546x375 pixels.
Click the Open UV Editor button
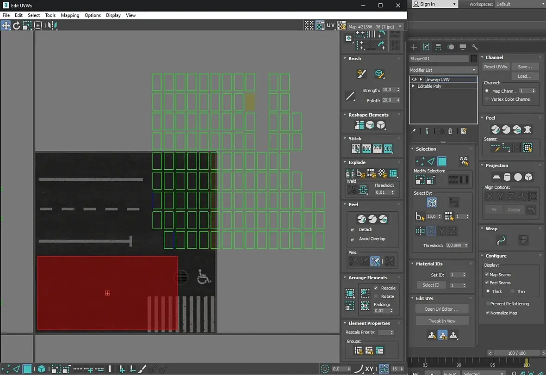(x=441, y=309)
